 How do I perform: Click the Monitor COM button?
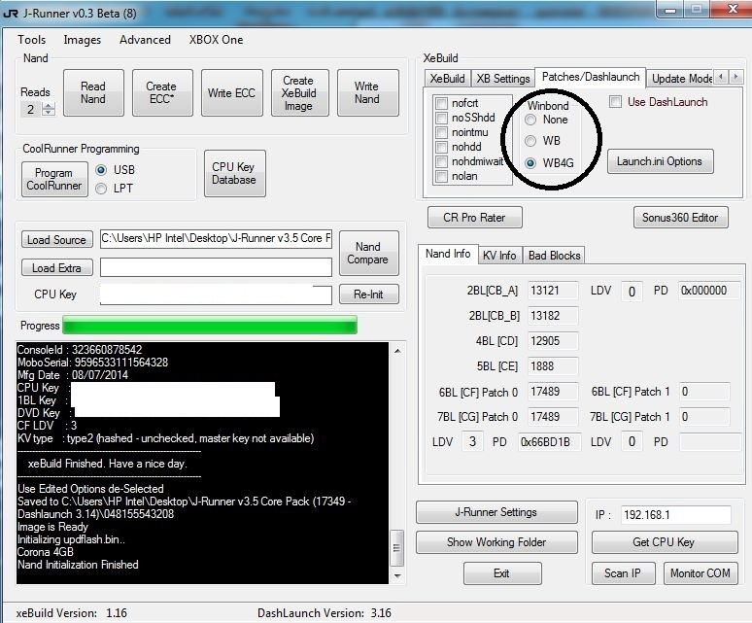point(701,573)
